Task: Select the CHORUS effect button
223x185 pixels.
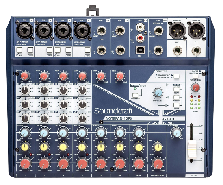Action: (177, 98)
